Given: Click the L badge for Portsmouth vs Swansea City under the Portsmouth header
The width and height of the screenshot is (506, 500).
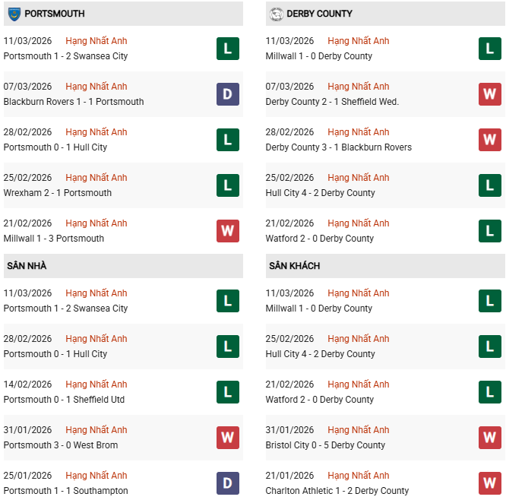Looking at the screenshot, I should coord(227,49).
